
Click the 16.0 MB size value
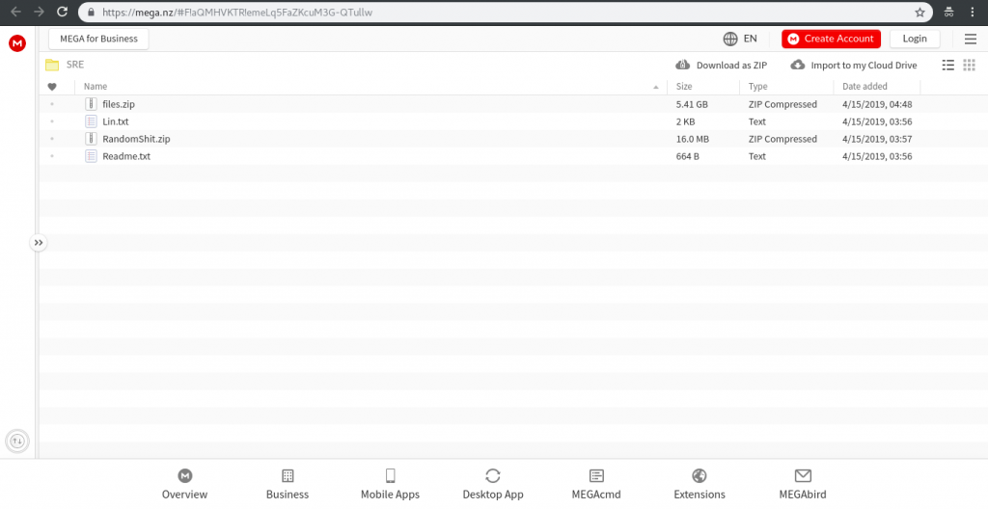(x=693, y=139)
